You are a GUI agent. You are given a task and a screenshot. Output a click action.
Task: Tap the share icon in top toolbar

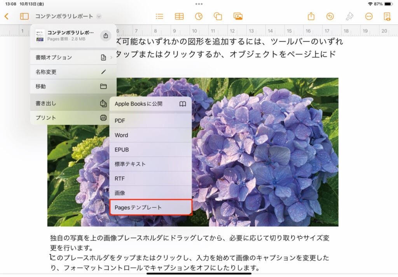pyautogui.click(x=311, y=16)
